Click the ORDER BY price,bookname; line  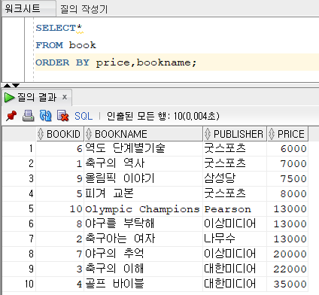tap(116, 62)
